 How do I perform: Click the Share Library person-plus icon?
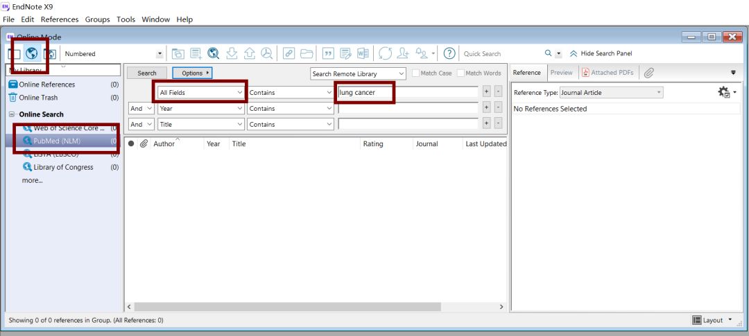[403, 53]
